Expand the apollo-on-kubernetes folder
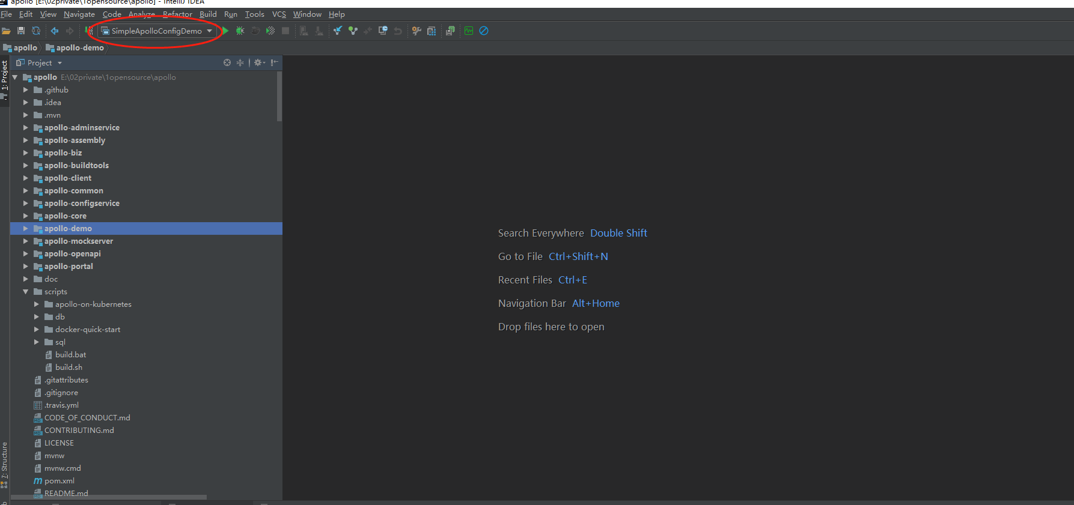The image size is (1074, 505). click(37, 304)
